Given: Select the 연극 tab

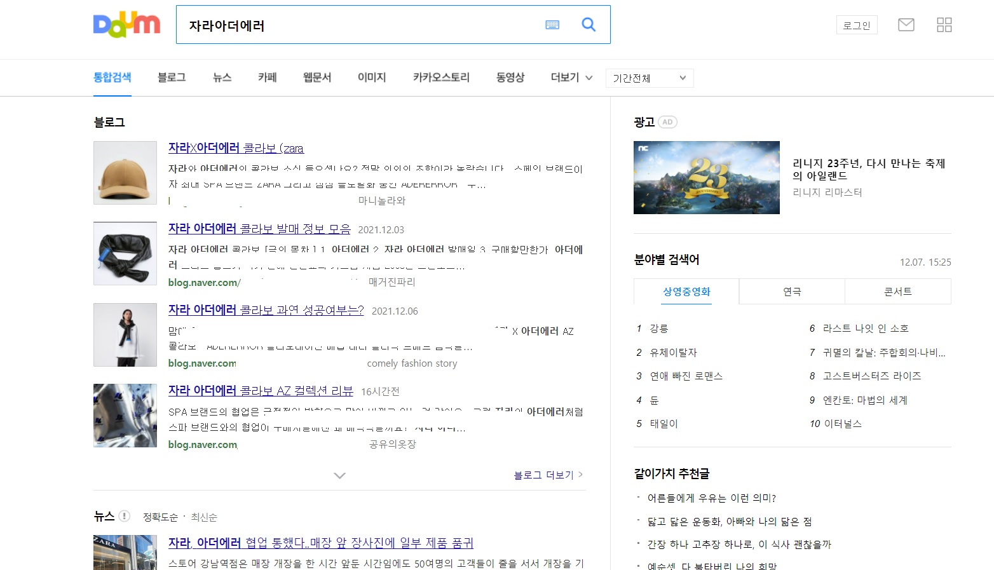Looking at the screenshot, I should pos(792,292).
